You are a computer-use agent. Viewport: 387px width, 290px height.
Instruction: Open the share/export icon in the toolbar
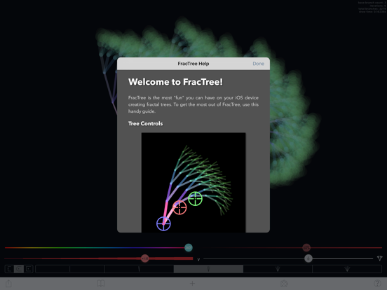point(8,284)
